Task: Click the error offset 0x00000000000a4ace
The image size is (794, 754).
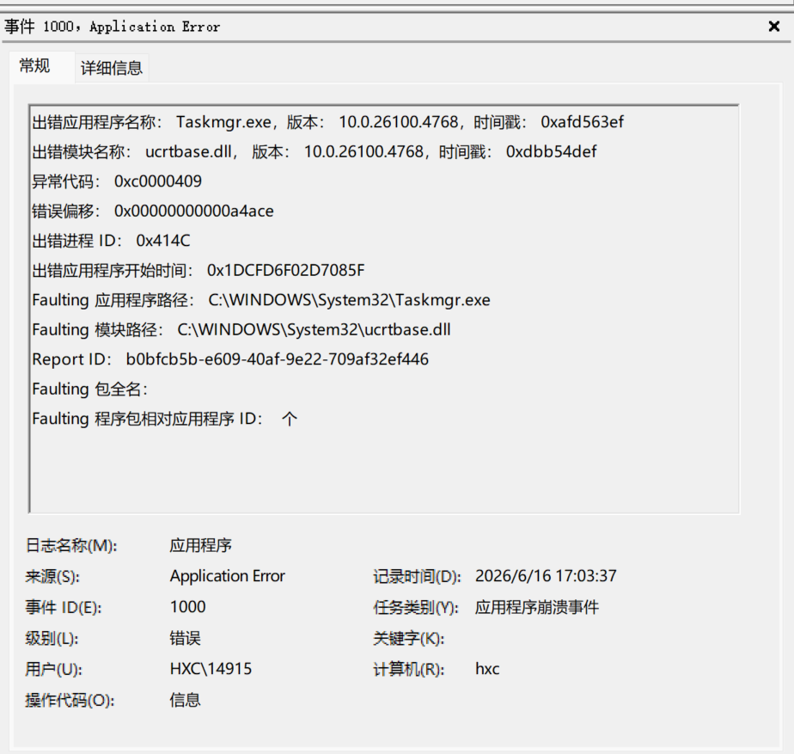Action: [x=194, y=211]
